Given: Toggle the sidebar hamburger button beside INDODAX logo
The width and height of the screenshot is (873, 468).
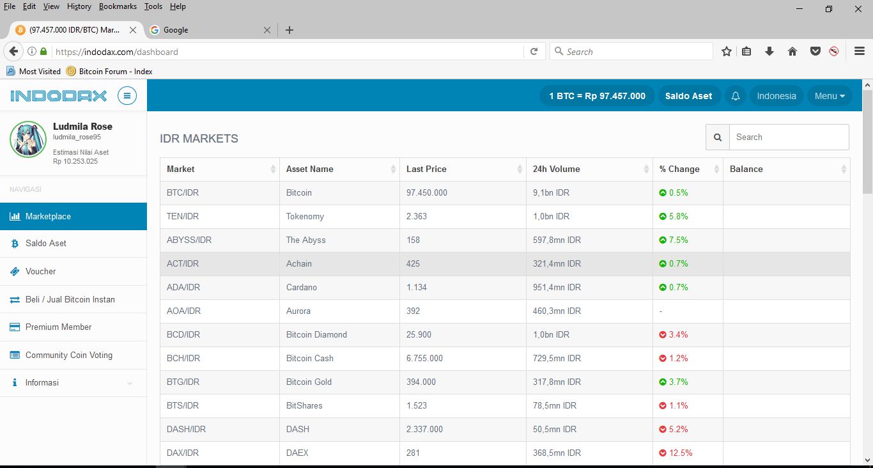Looking at the screenshot, I should click(x=127, y=96).
